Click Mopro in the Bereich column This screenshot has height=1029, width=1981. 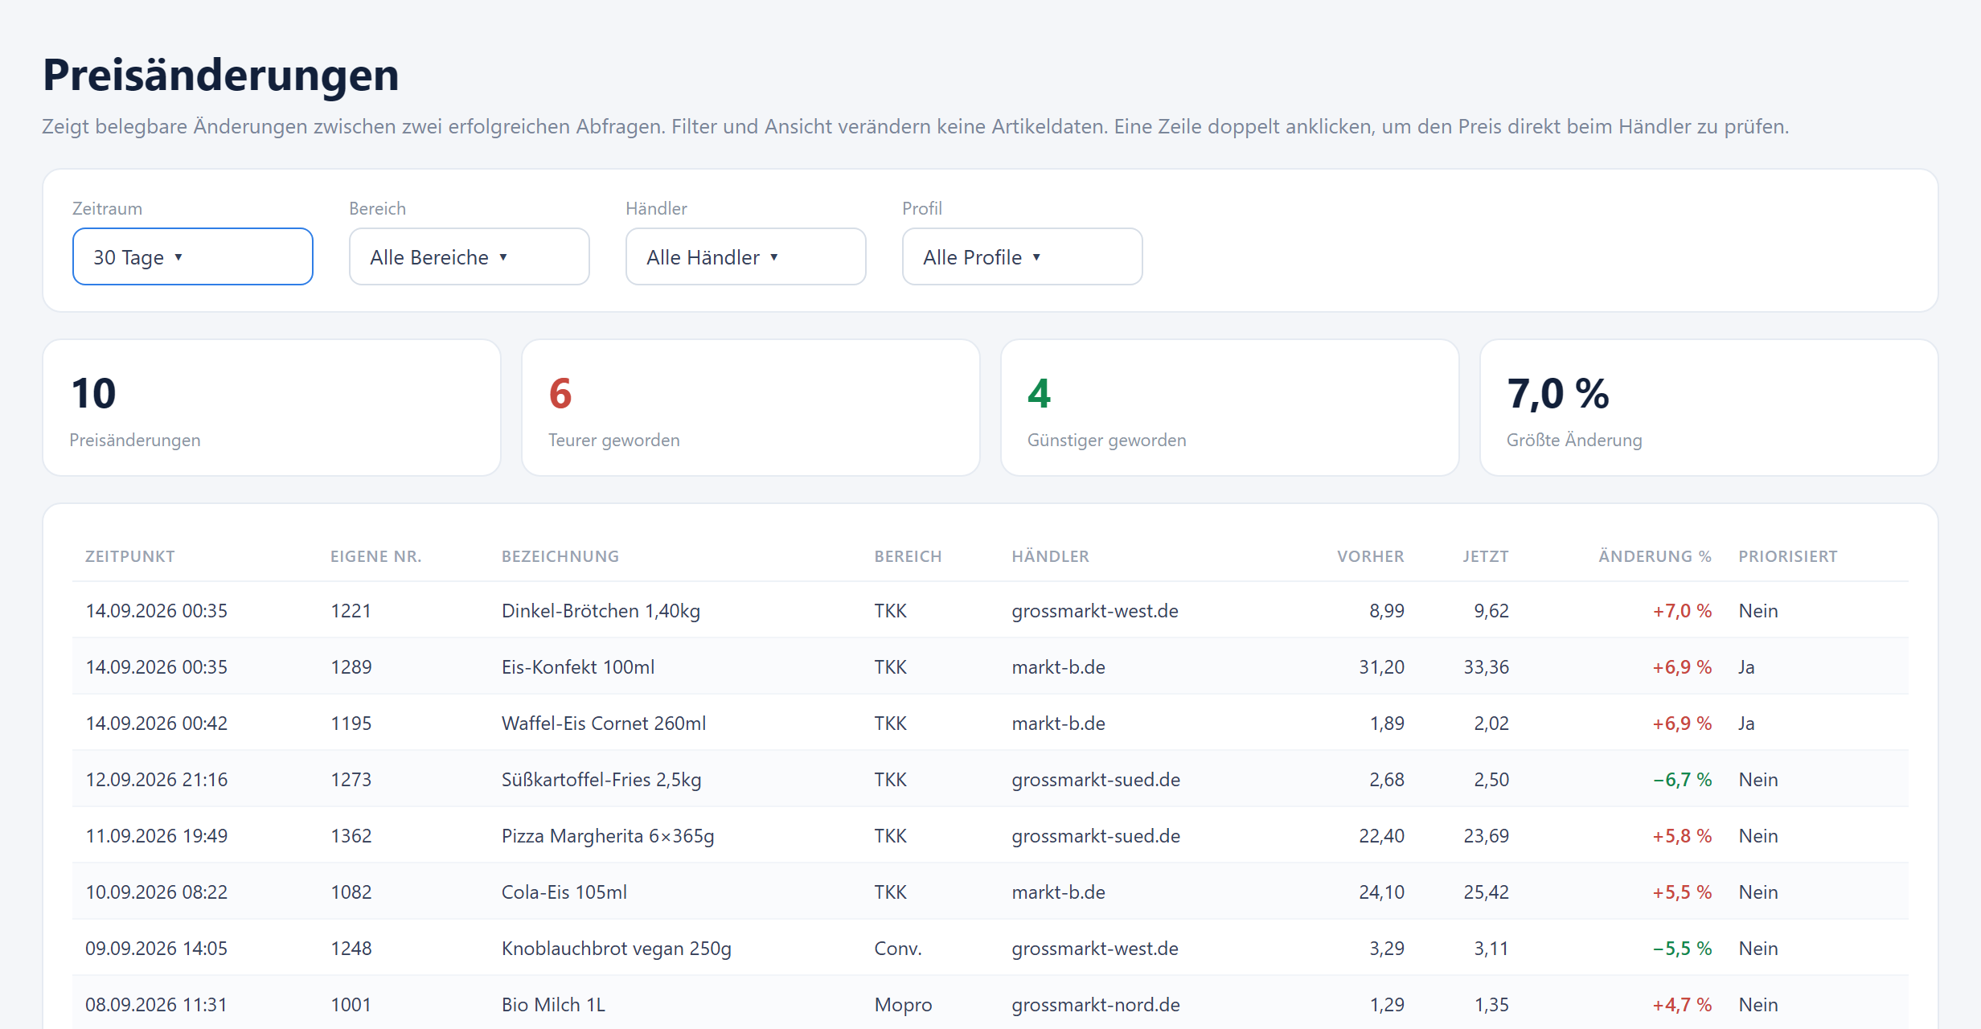(903, 1005)
